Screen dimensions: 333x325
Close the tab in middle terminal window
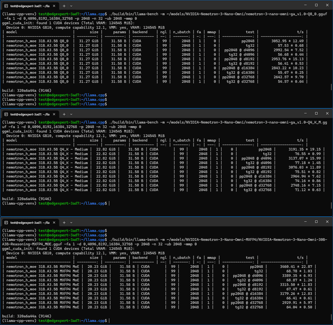(x=54, y=114)
